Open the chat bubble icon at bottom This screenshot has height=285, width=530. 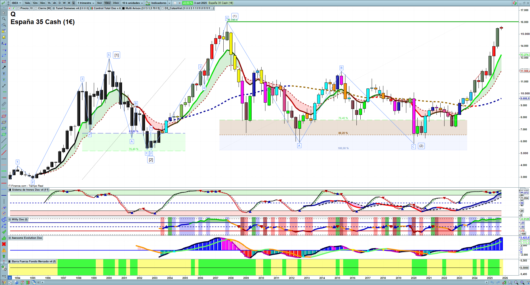pyautogui.click(x=17, y=283)
